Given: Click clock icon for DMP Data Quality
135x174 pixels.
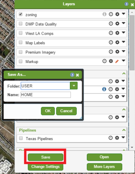Looking at the screenshot, I should coord(111,23).
